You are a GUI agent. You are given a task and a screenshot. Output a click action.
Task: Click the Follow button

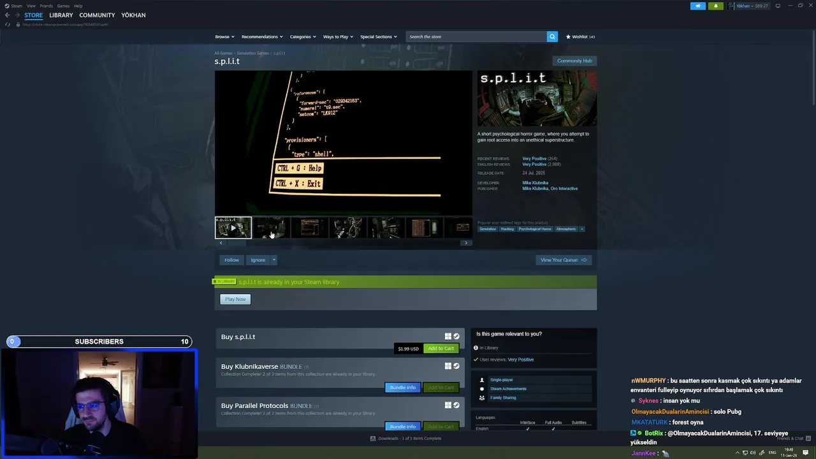[x=231, y=260]
